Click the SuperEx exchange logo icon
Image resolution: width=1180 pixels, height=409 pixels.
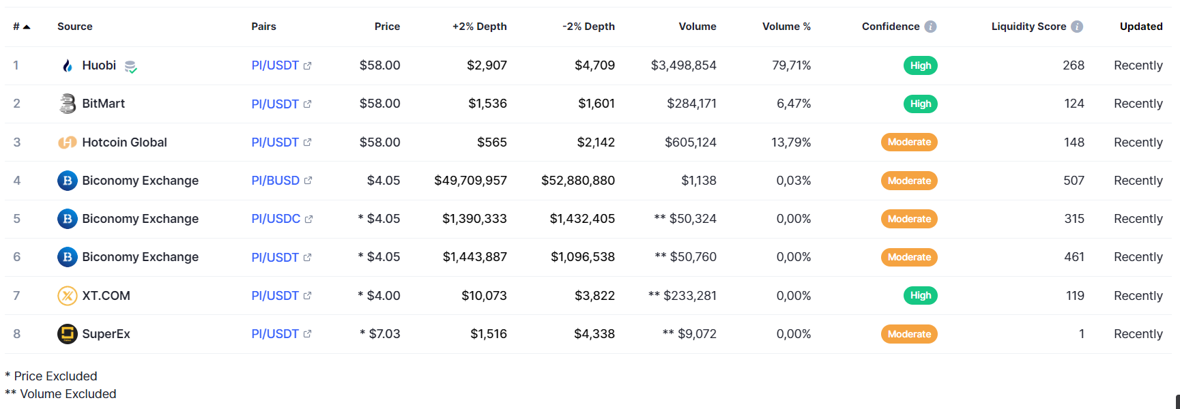[x=67, y=334]
